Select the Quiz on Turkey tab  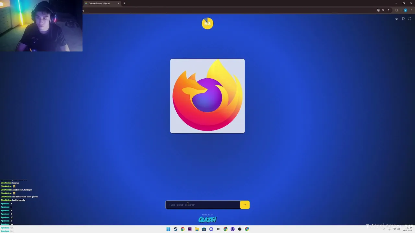102,3
